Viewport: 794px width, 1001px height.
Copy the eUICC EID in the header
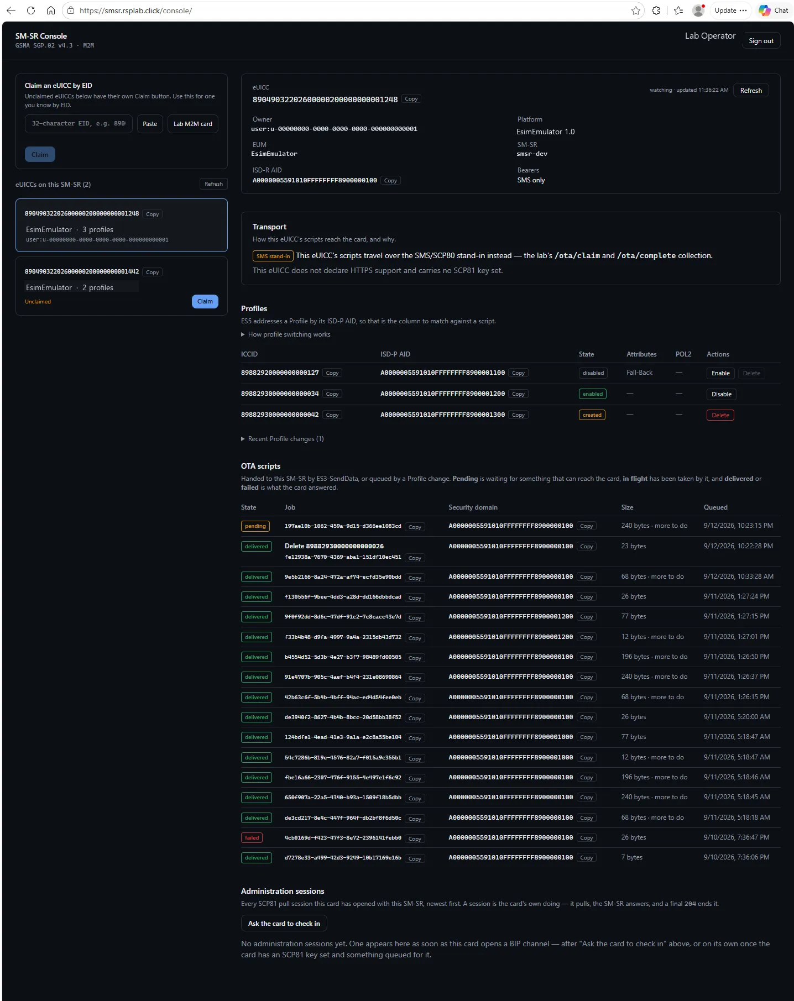point(411,99)
